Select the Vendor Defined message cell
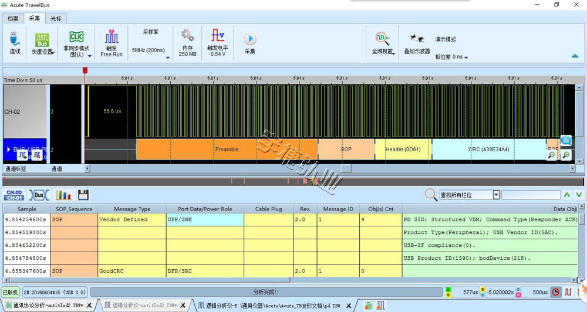 coord(132,219)
